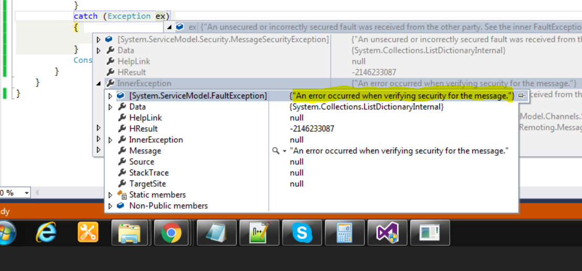
Task: Click the magnifier visualizer icon beside Message
Action: [276, 151]
